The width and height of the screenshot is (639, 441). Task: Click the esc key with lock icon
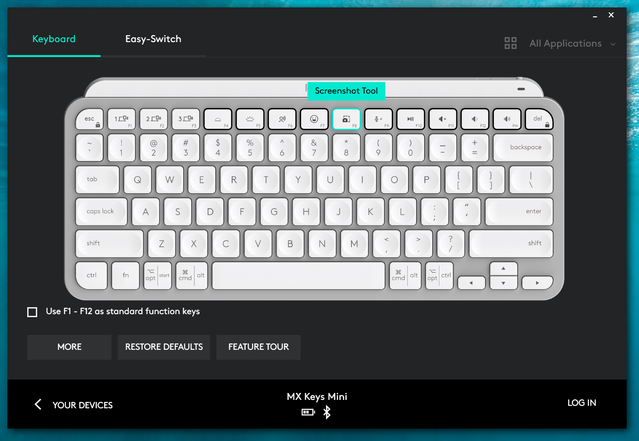point(90,119)
